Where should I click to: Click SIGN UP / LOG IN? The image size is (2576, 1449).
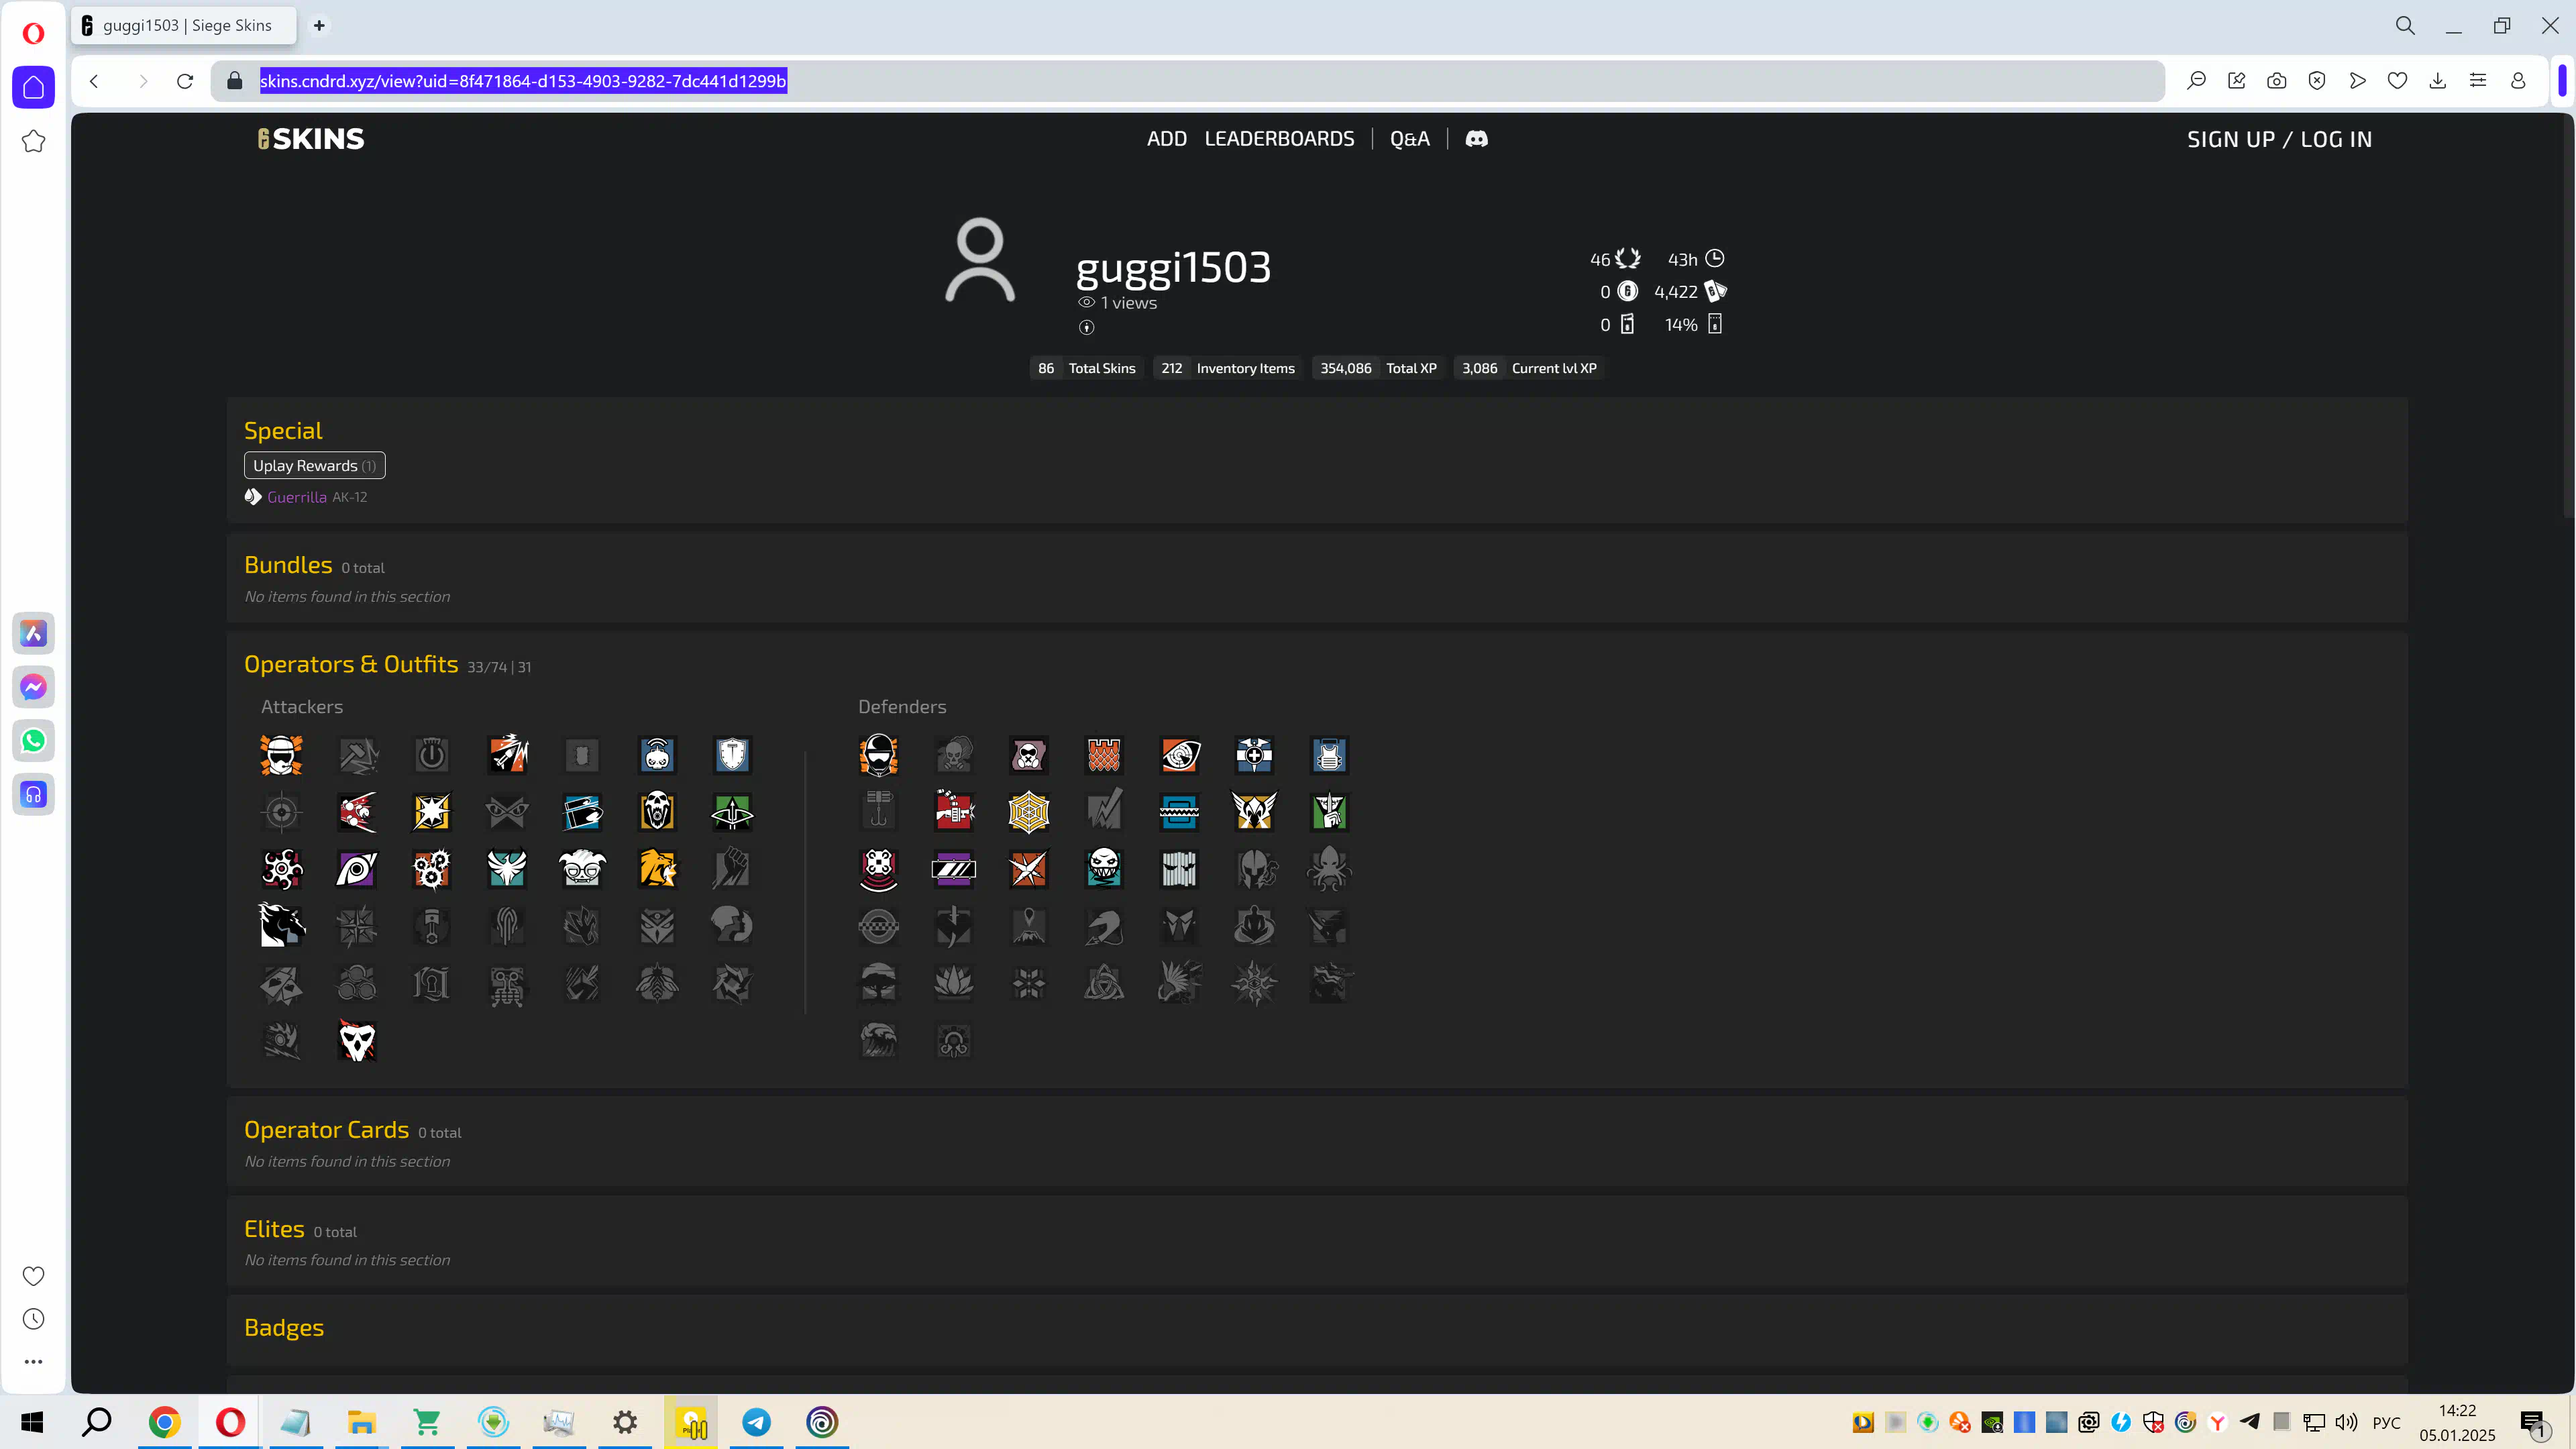(x=2279, y=139)
